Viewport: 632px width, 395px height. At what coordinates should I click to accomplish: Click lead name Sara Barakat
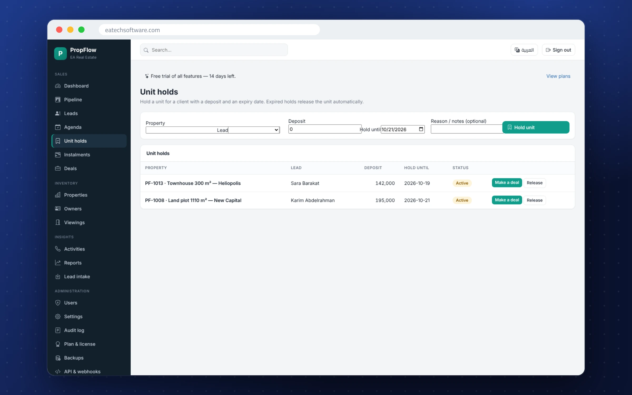tap(305, 183)
